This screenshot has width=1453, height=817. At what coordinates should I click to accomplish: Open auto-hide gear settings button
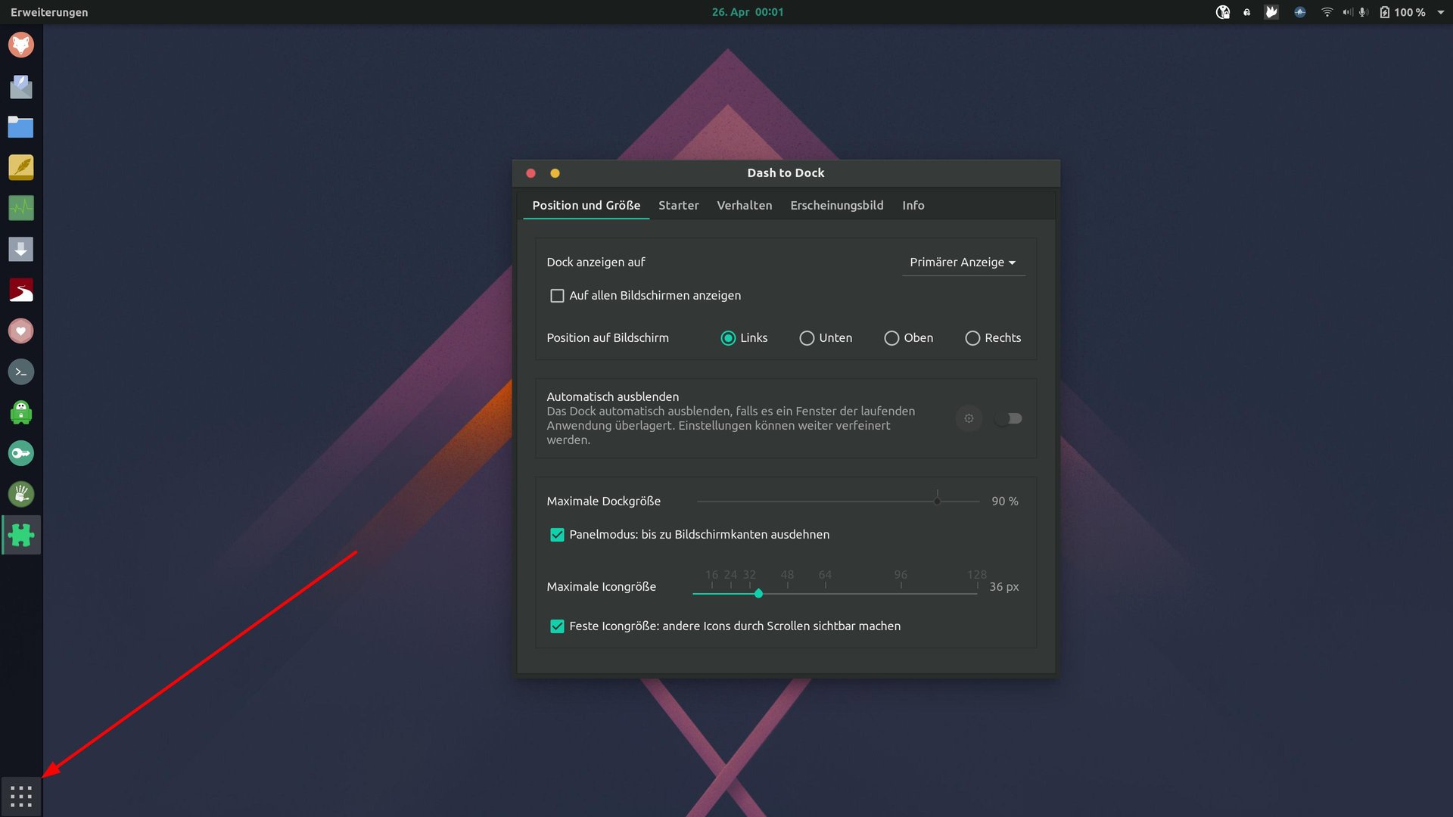[x=969, y=418]
